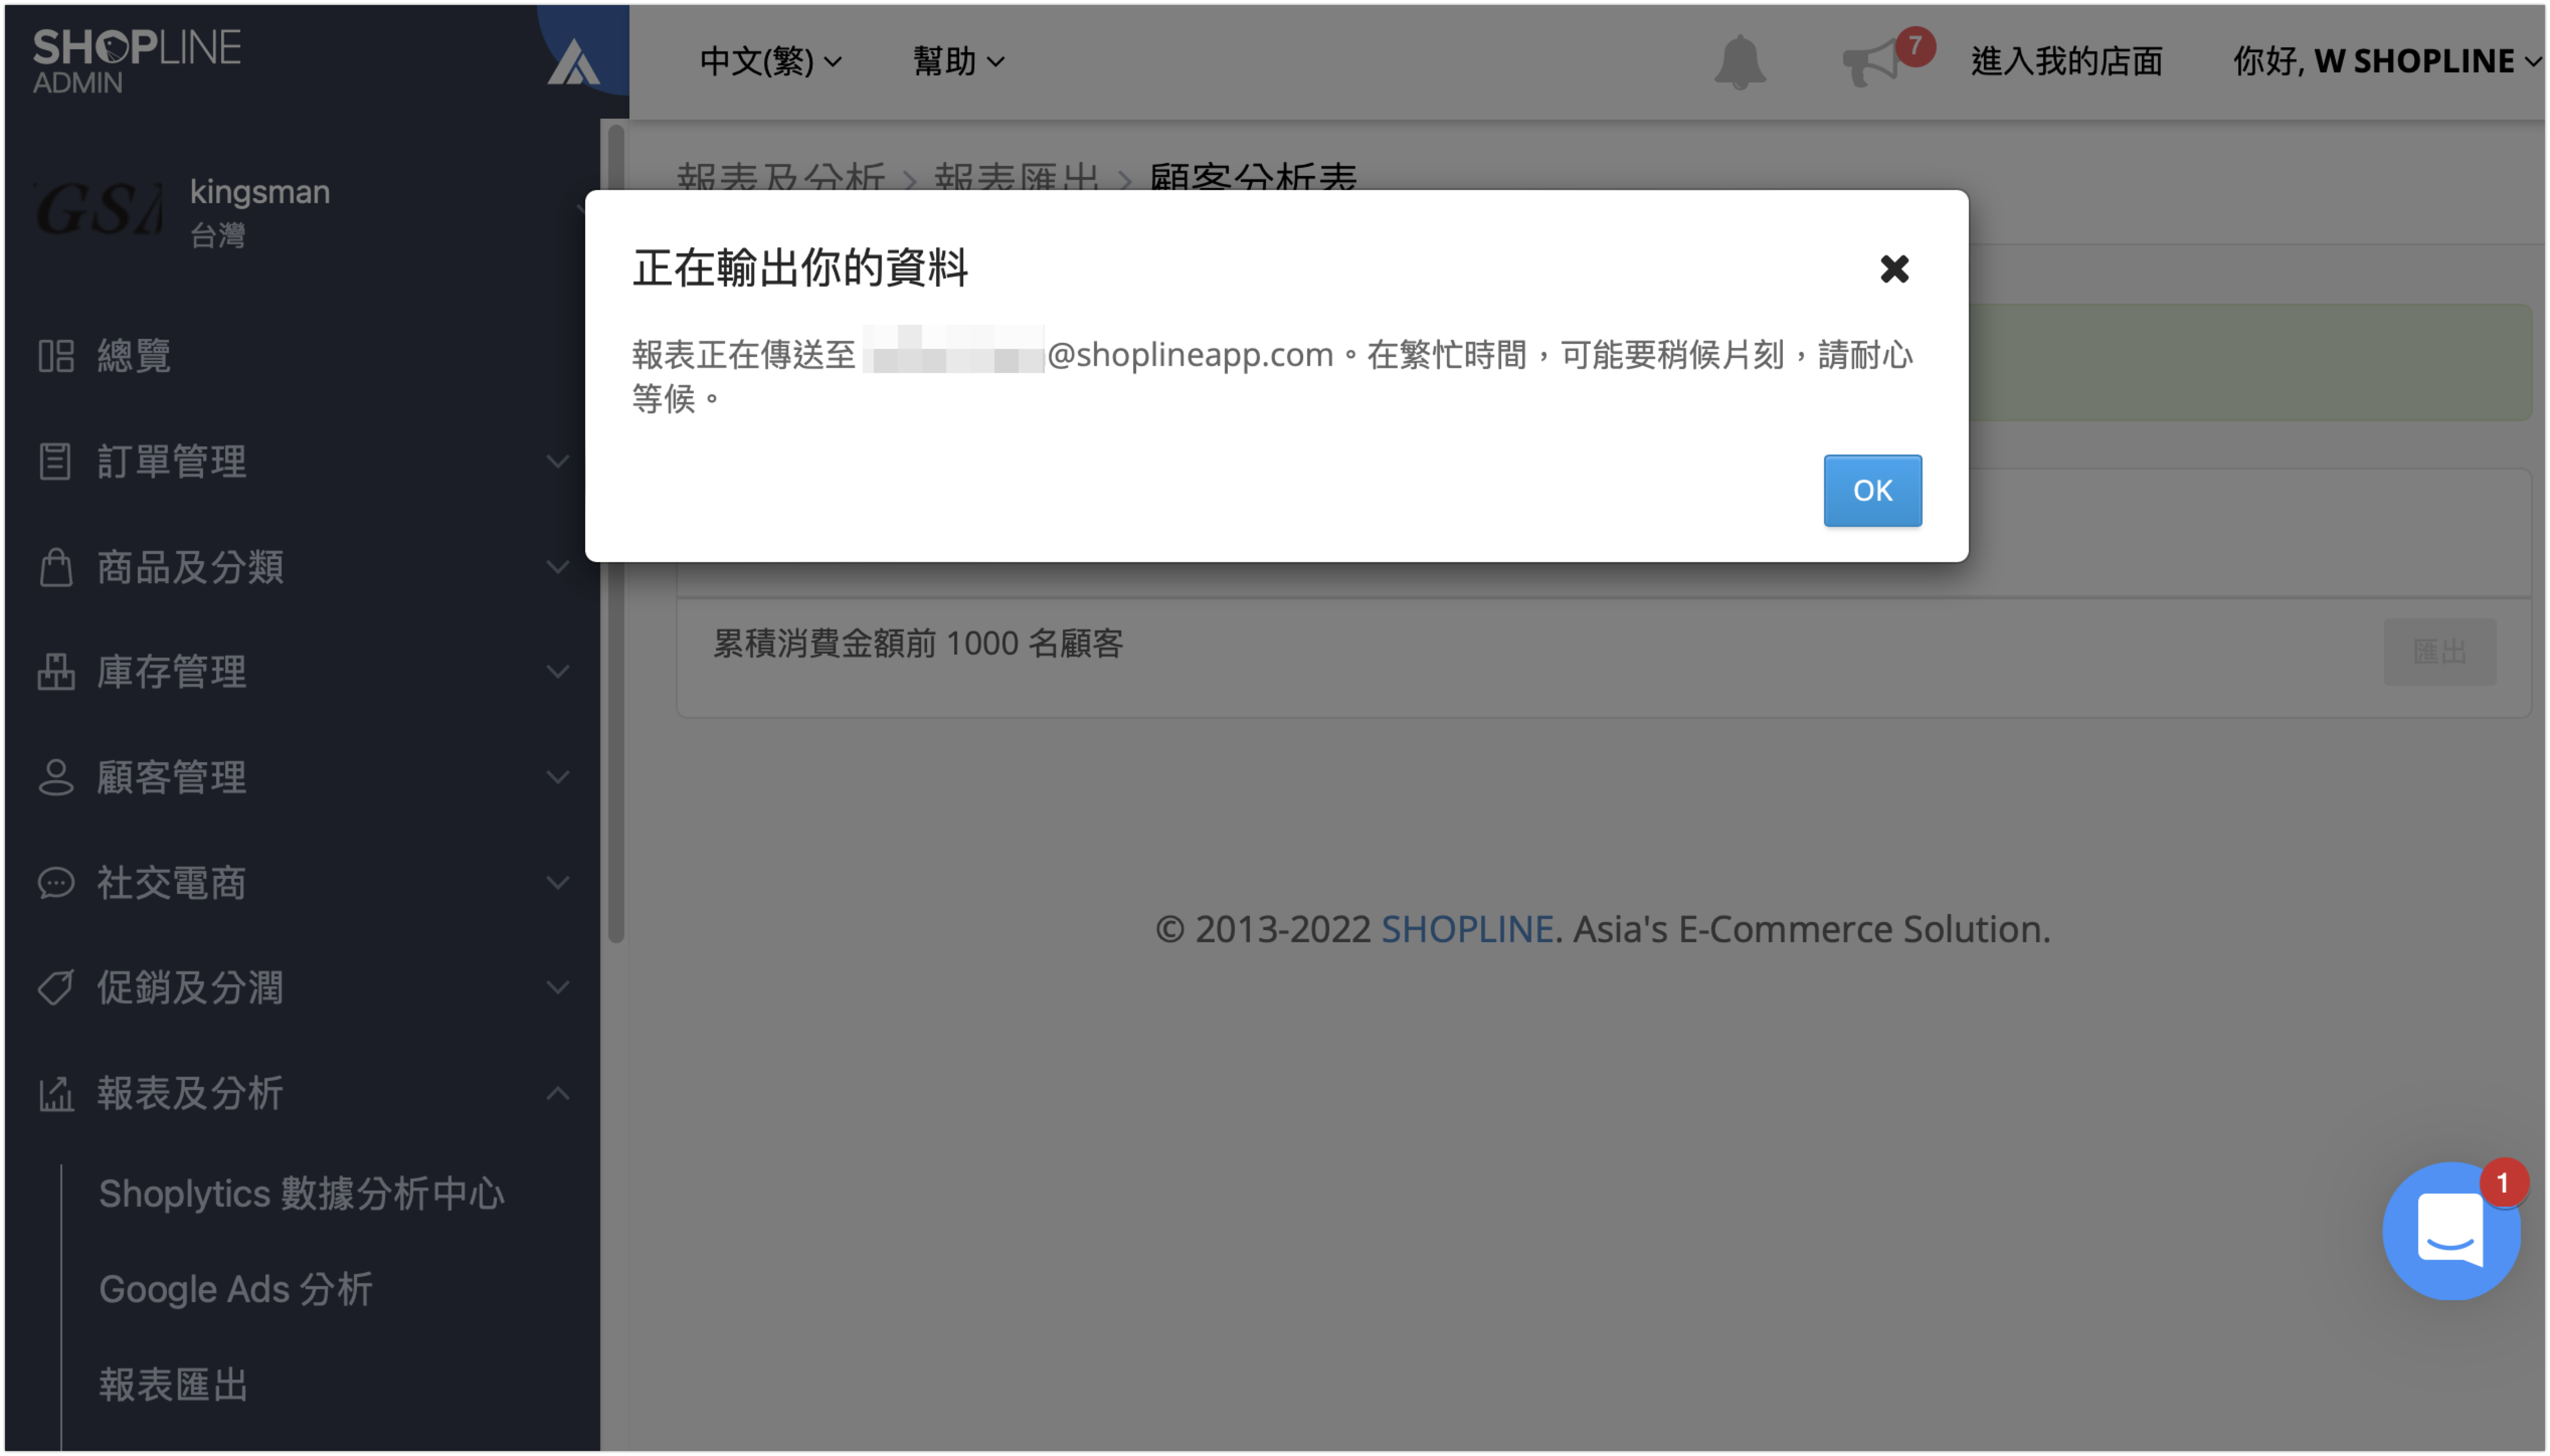2550x1456 pixels.
Task: Open the live chat widget
Action: (2450, 1231)
